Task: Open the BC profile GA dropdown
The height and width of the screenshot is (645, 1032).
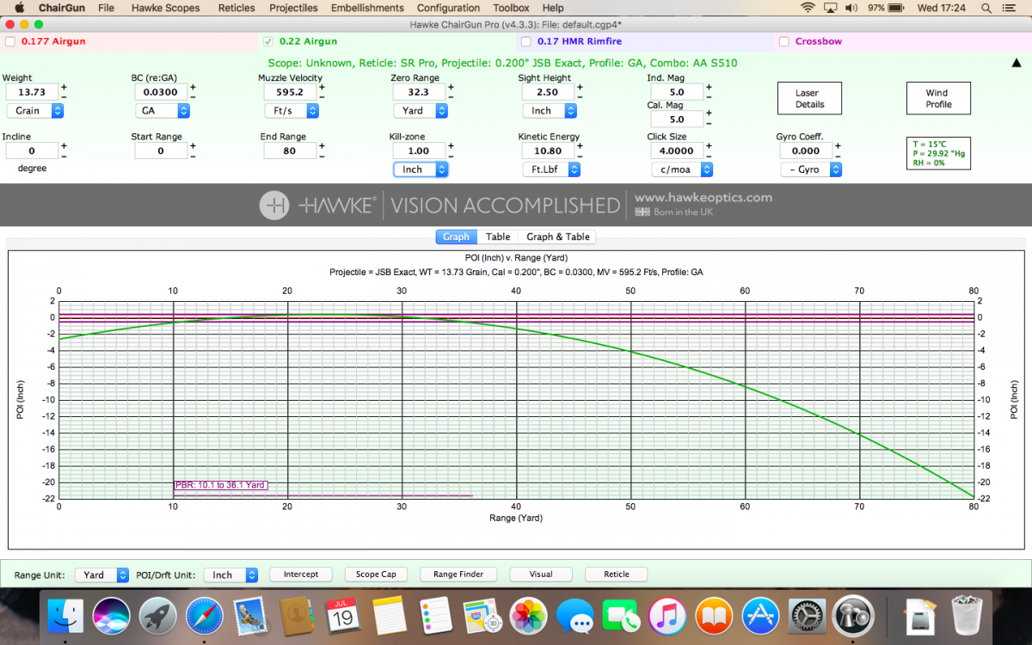Action: click(x=163, y=111)
